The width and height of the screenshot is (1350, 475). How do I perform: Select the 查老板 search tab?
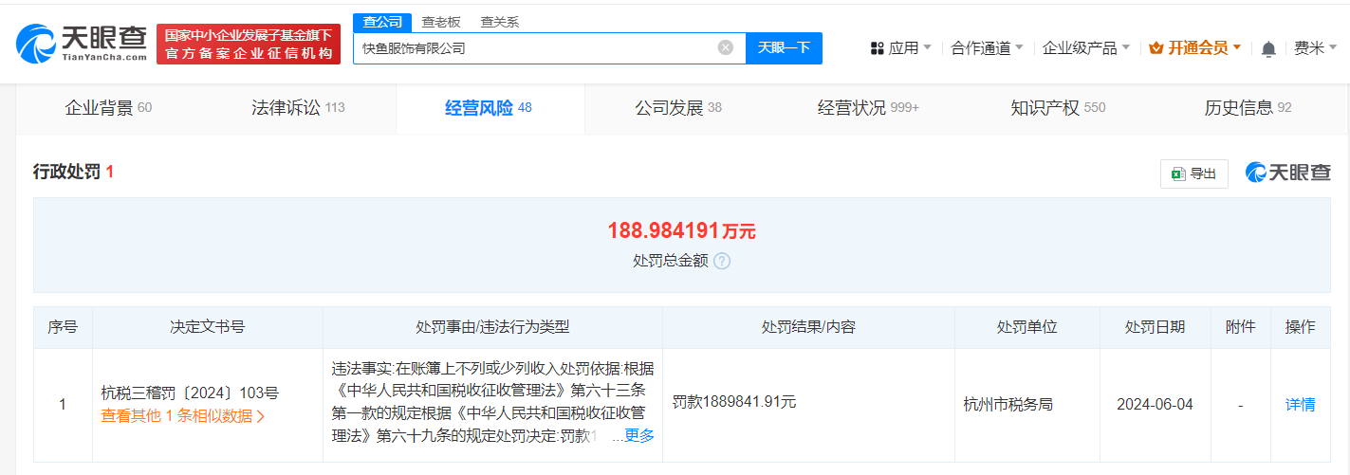(x=441, y=22)
